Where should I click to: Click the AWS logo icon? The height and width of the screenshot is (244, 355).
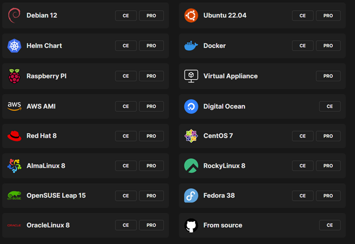click(x=14, y=106)
